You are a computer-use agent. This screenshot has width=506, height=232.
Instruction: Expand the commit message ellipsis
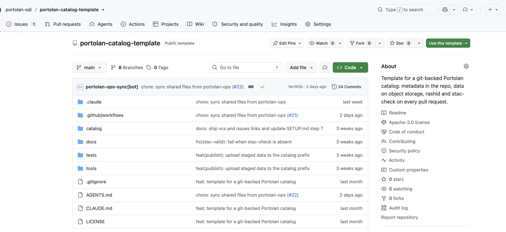(251, 87)
